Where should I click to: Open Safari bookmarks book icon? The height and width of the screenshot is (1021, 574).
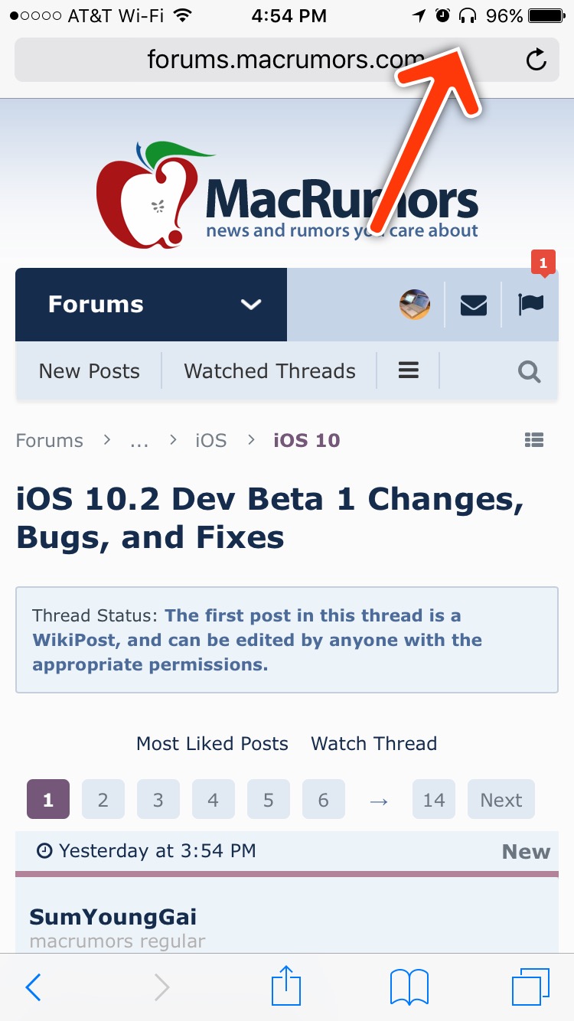click(x=409, y=987)
